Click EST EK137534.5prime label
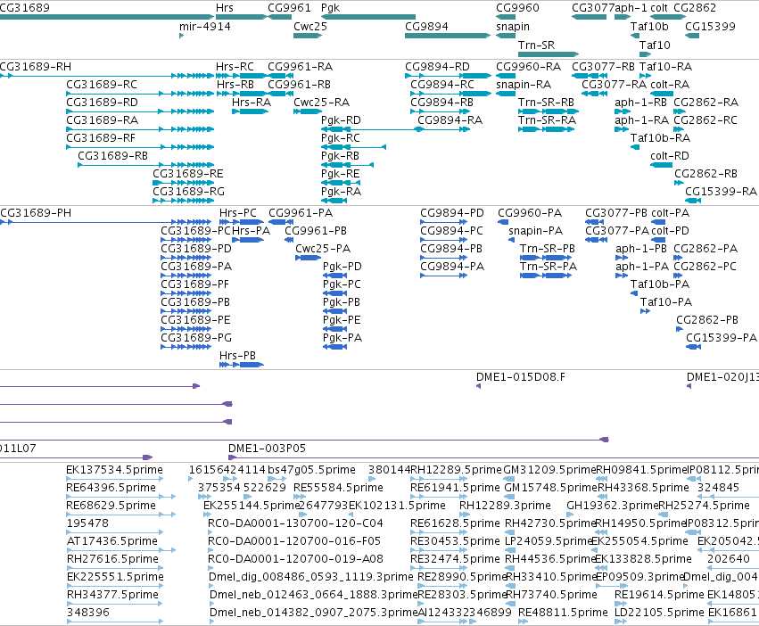The height and width of the screenshot is (626, 759). (x=114, y=470)
